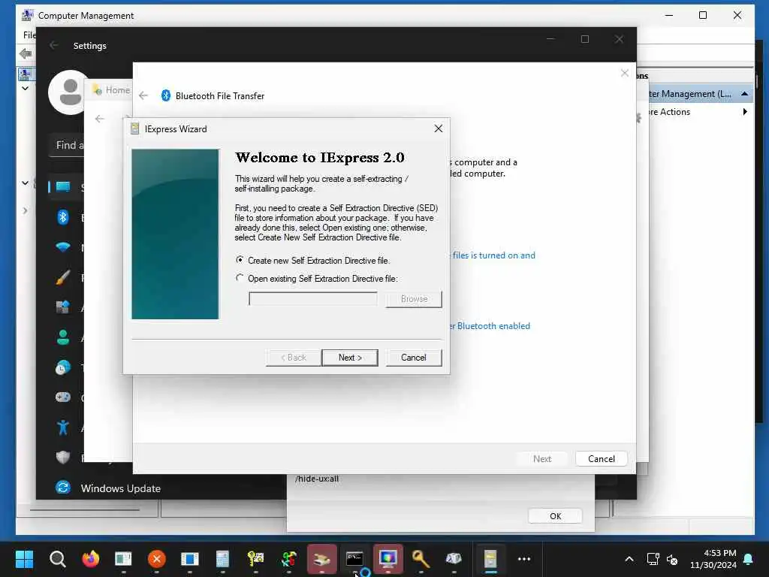Open Time & language clock icon in Settings
The width and height of the screenshot is (769, 577).
(63, 367)
